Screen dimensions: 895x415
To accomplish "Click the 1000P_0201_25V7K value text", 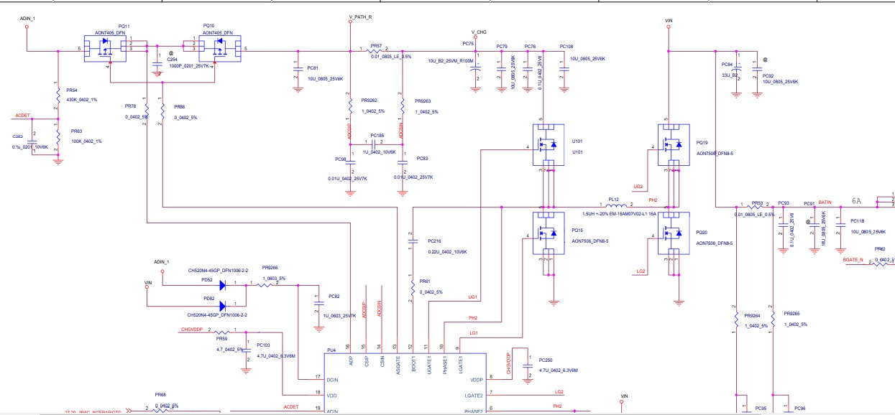I will point(188,65).
